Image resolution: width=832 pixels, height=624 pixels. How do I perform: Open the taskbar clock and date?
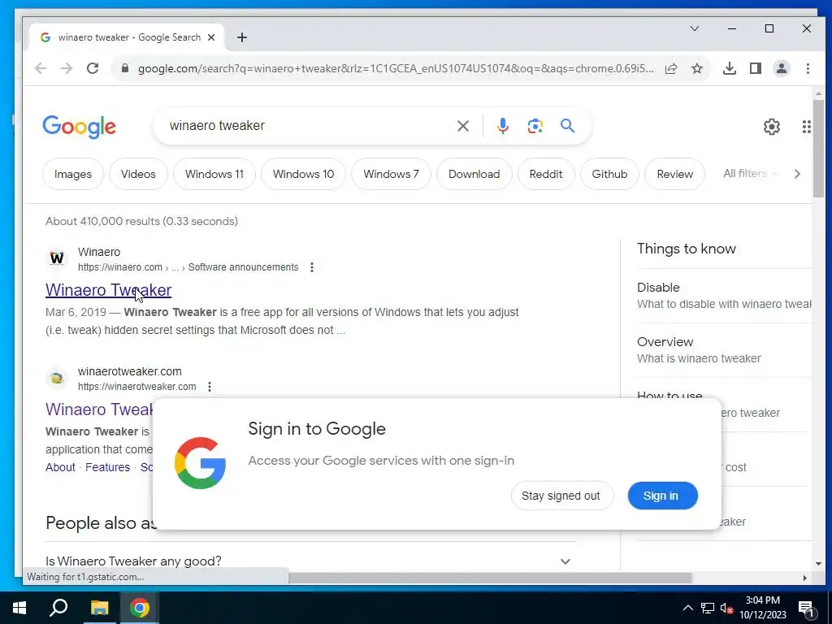coord(762,608)
